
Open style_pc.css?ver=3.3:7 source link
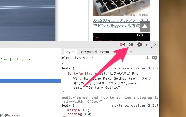point(135,105)
